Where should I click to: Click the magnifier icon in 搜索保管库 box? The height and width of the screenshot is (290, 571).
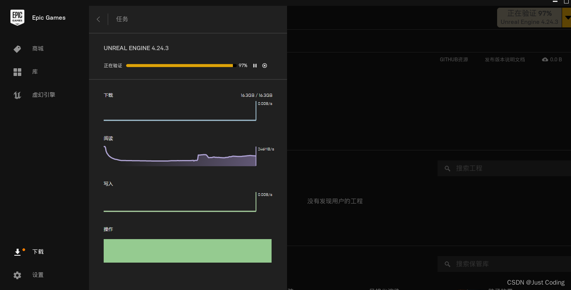pyautogui.click(x=448, y=264)
